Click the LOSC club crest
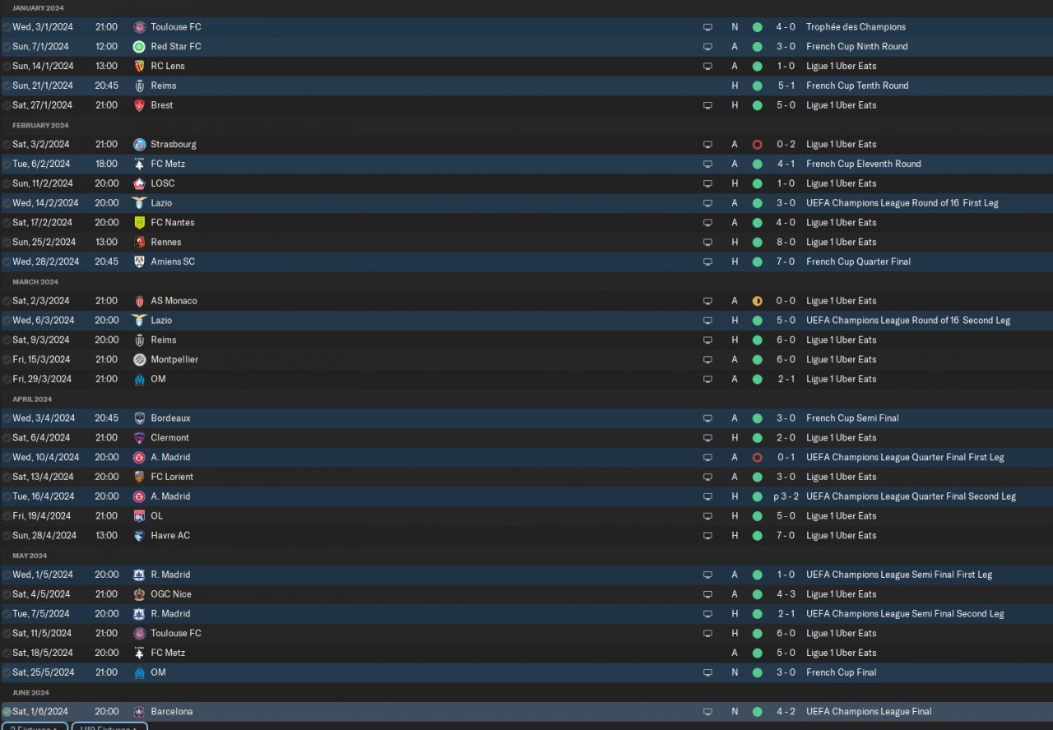 click(139, 183)
